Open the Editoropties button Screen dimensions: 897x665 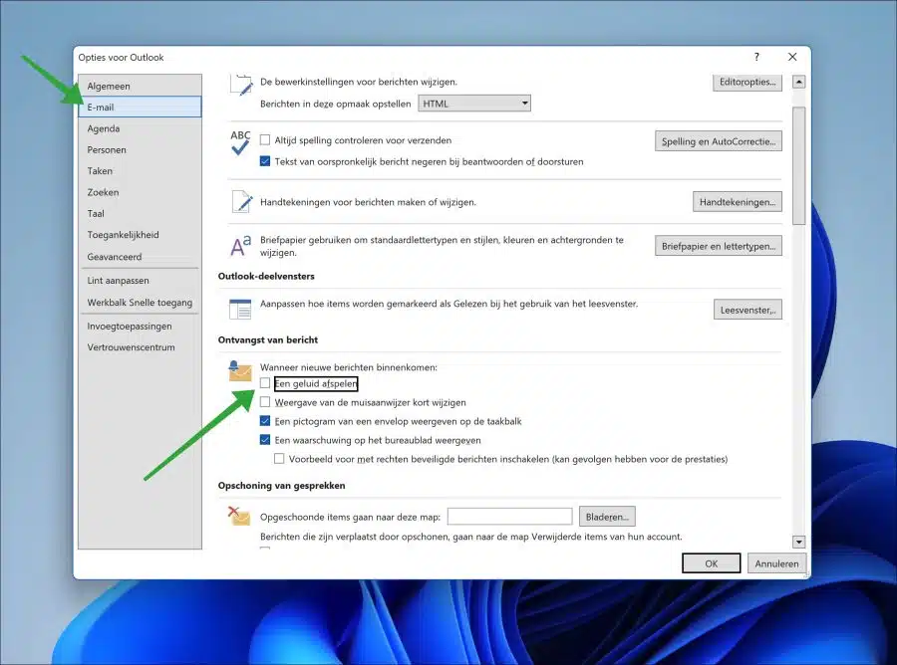[747, 82]
